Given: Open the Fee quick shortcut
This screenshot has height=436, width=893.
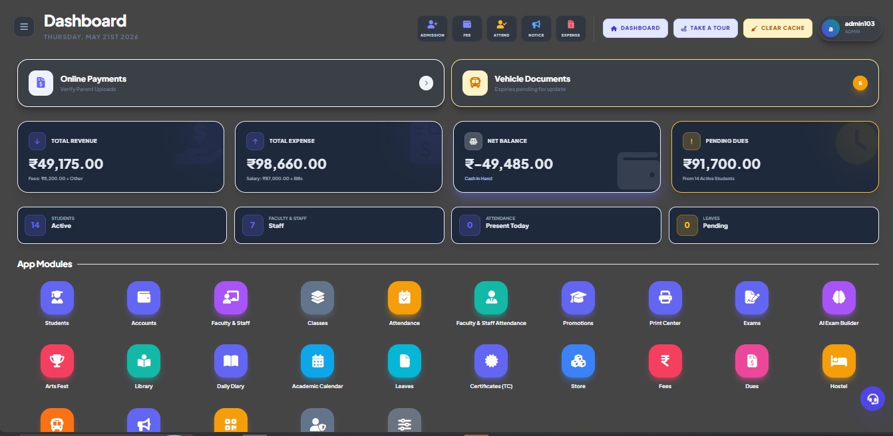Looking at the screenshot, I should (x=467, y=29).
